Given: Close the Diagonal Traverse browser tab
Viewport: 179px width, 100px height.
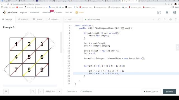Looking at the screenshot, I should pos(137,1).
